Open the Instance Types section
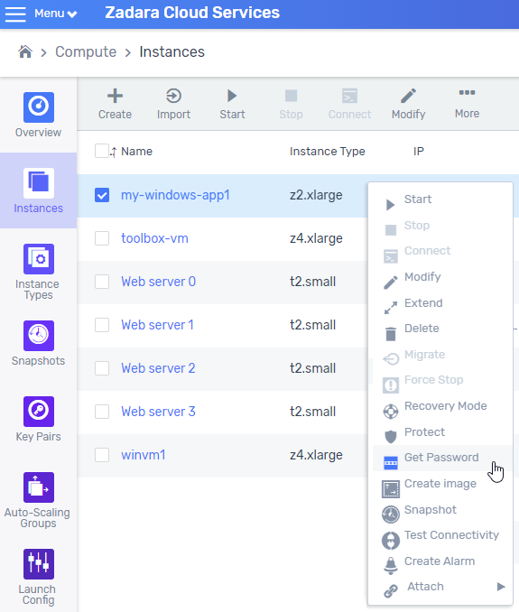The width and height of the screenshot is (519, 612). point(38,272)
